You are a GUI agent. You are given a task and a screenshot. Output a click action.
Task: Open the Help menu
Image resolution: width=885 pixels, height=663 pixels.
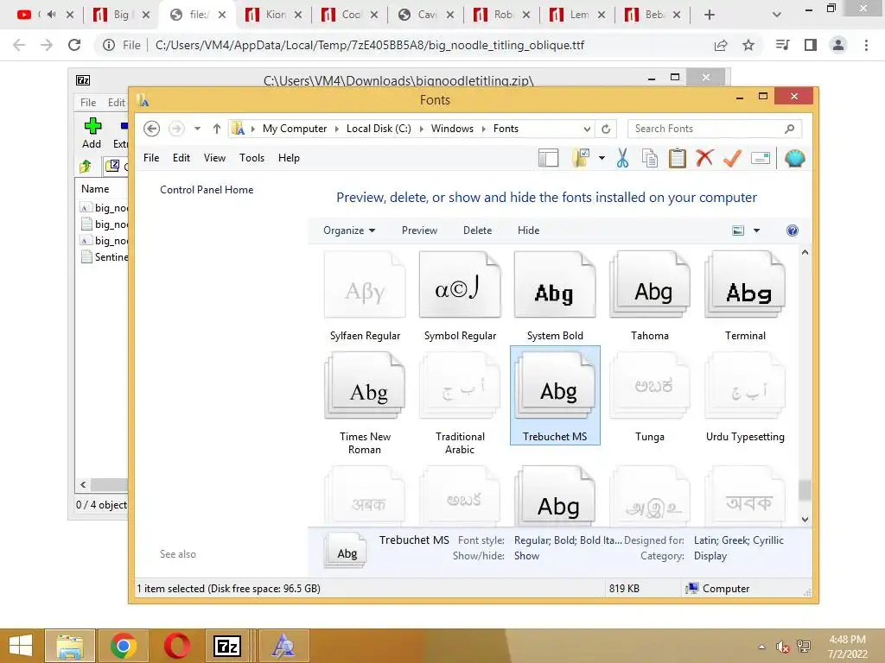click(289, 158)
